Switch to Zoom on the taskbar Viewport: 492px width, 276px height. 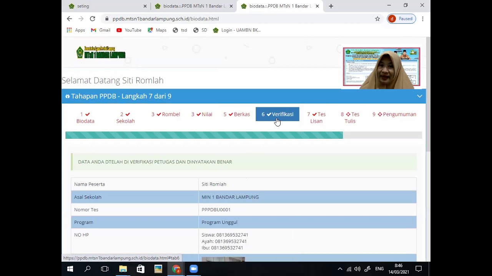pyautogui.click(x=194, y=269)
